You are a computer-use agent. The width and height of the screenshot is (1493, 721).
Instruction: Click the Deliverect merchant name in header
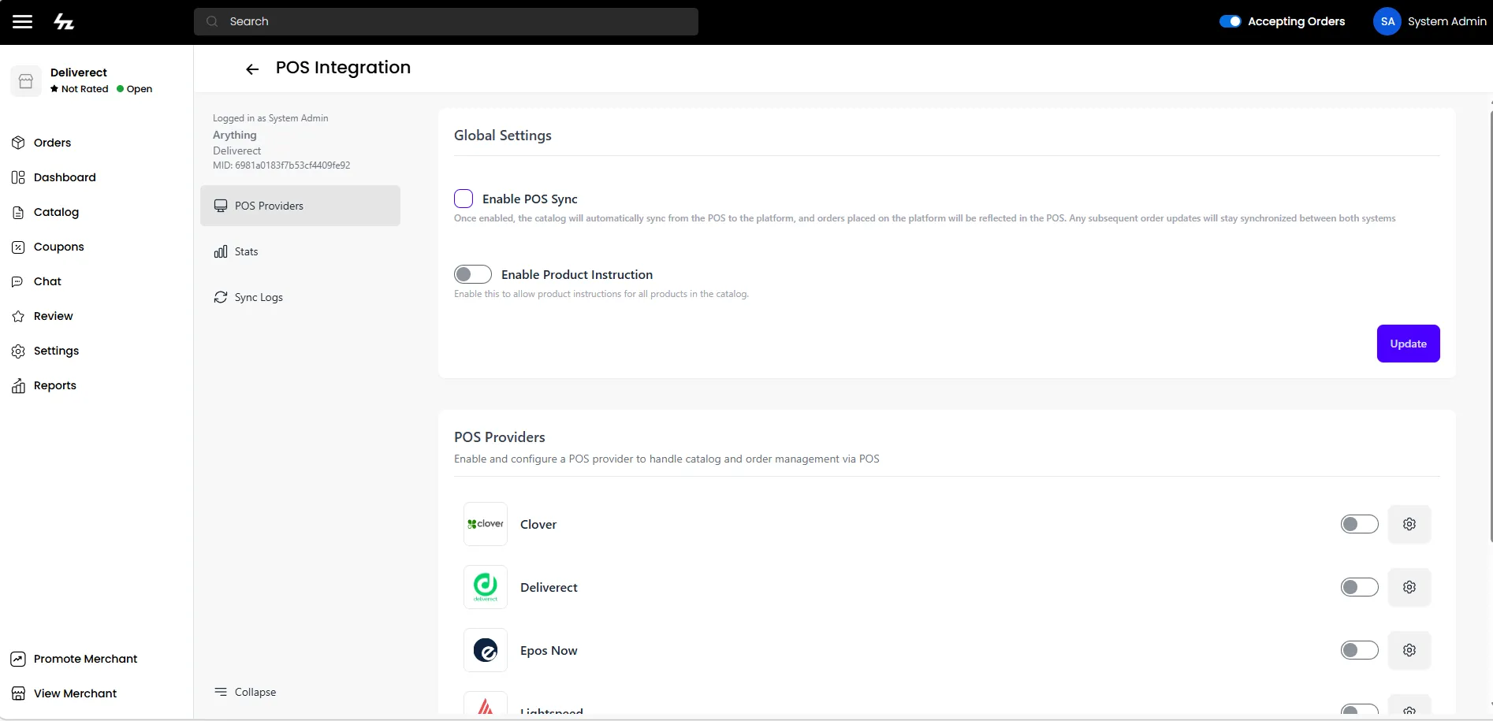click(x=79, y=72)
